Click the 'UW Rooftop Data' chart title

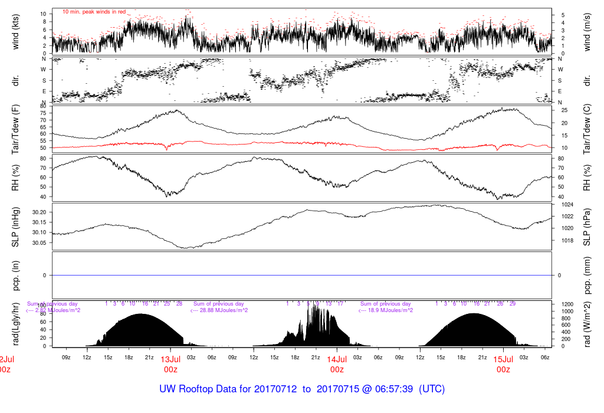coord(302,389)
